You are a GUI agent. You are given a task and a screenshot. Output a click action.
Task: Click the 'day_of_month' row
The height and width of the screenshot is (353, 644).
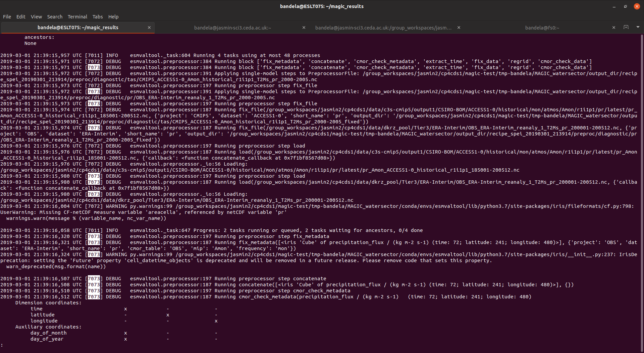click(124, 333)
